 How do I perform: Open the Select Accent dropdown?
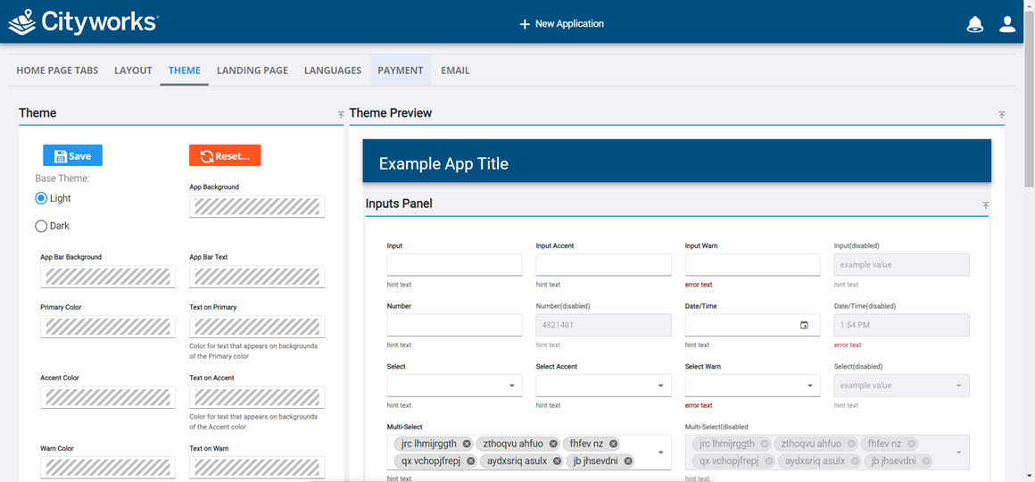coord(603,386)
